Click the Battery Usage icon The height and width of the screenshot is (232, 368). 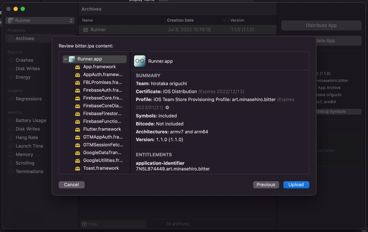11,120
